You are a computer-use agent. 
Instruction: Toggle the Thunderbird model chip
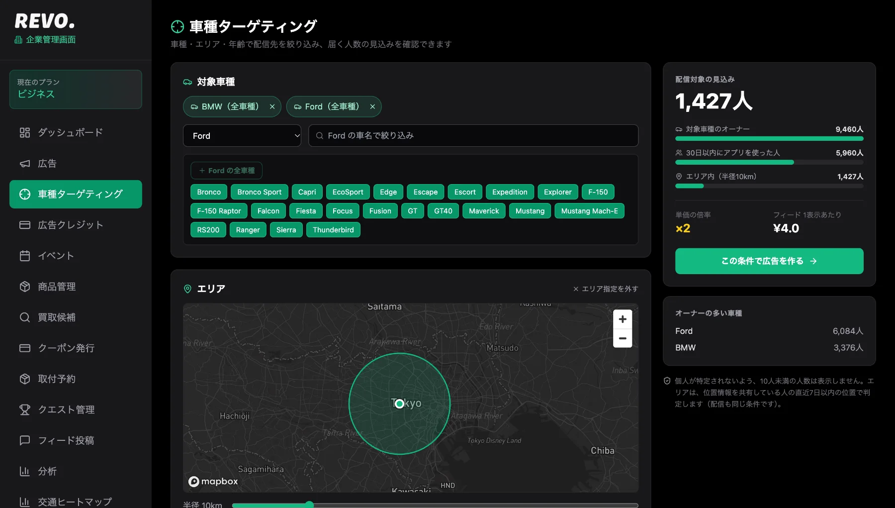pos(333,230)
